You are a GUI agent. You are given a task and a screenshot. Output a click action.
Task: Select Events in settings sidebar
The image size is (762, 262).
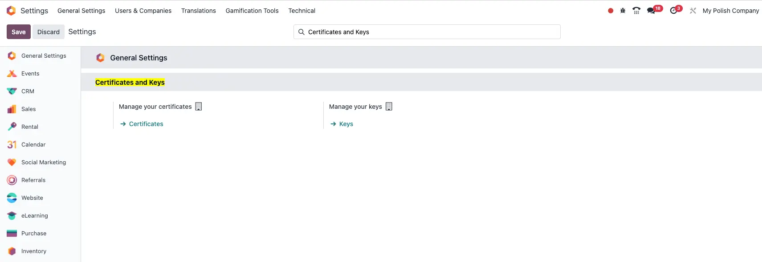click(30, 74)
